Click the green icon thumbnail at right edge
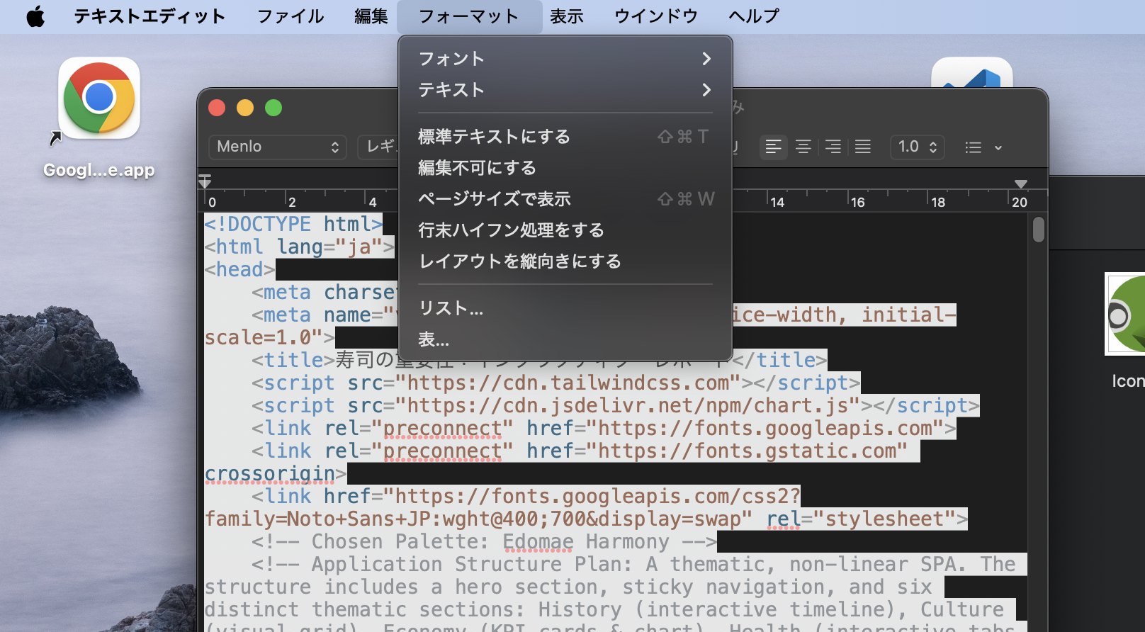The image size is (1145, 632). [x=1127, y=314]
